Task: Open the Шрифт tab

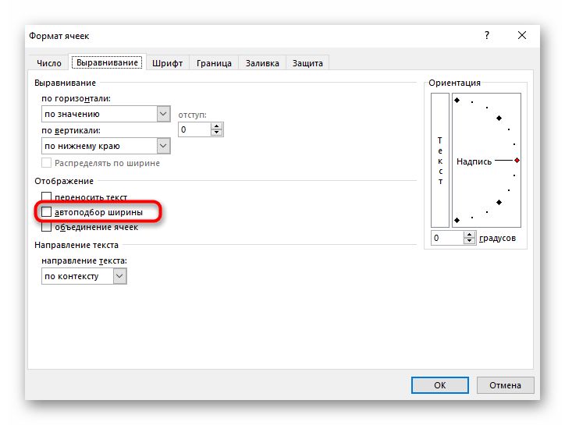Action: click(167, 63)
